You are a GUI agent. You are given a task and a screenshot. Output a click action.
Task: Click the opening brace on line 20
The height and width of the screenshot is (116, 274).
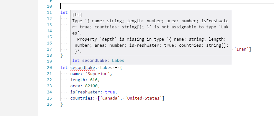pyautogui.click(x=121, y=67)
